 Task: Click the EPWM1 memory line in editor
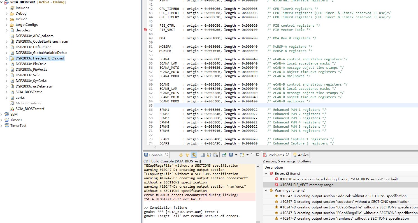243,110
